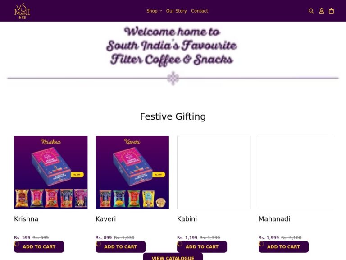Open the Krishna product title link
The width and height of the screenshot is (346, 260).
[26, 219]
